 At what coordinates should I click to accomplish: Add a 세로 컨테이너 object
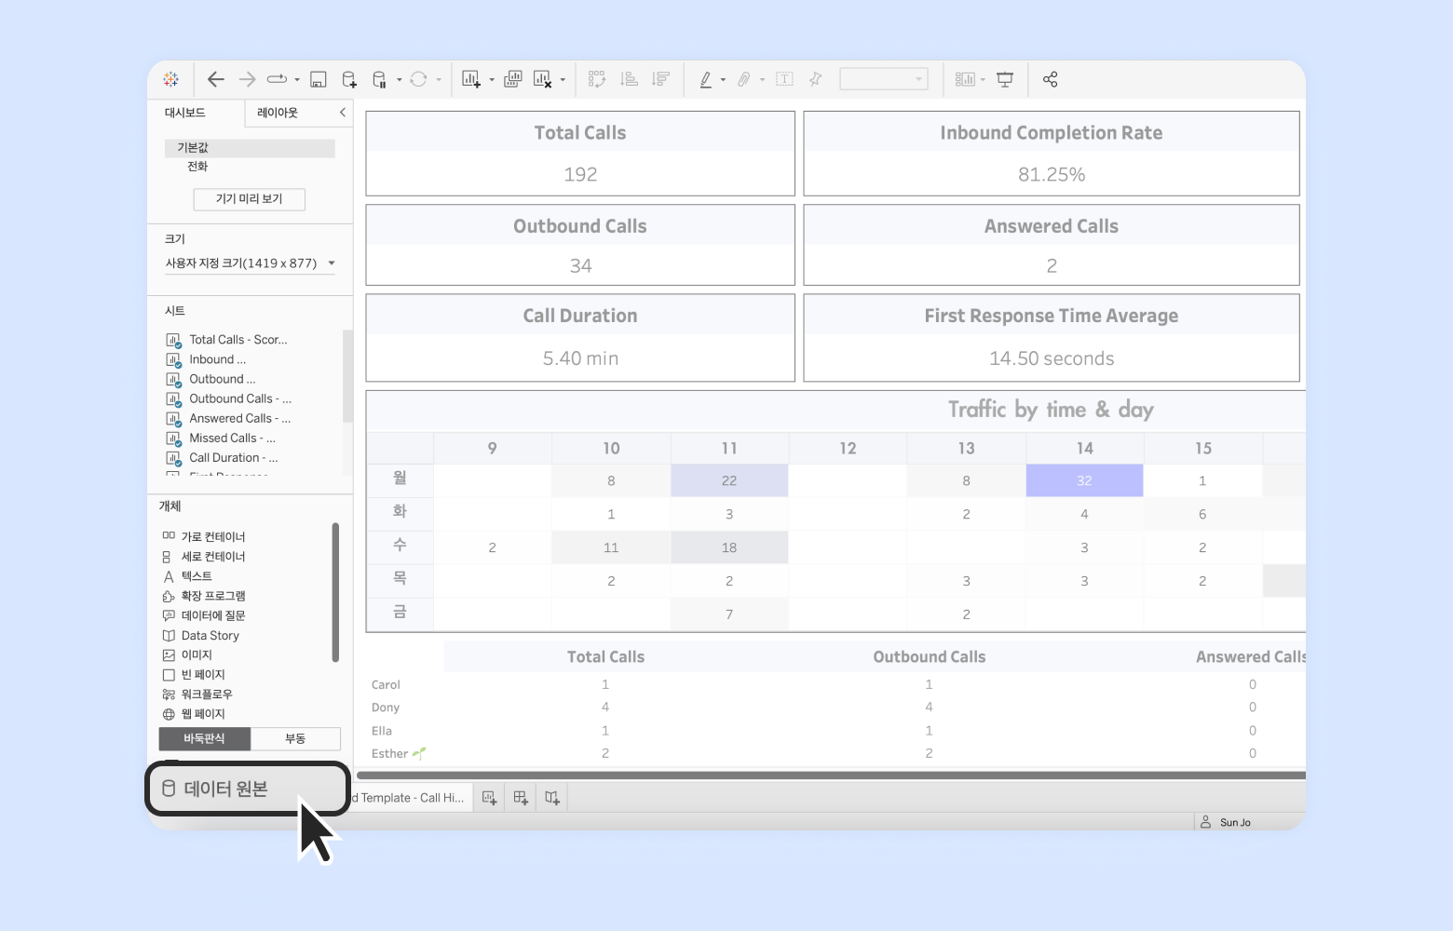[204, 557]
